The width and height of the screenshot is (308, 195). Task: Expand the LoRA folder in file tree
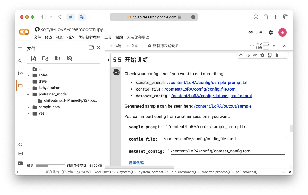tap(28, 75)
